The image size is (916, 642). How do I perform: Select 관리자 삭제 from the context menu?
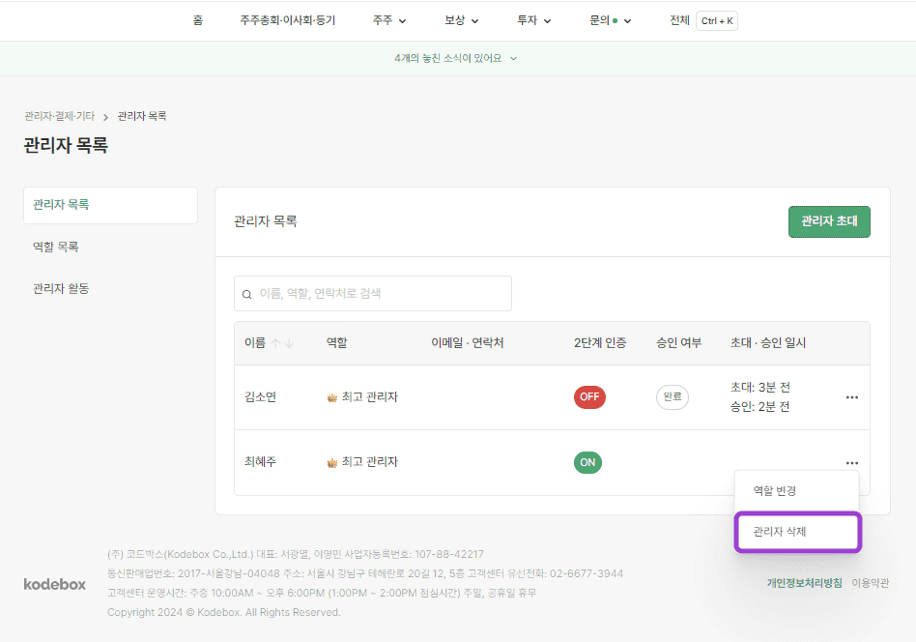coord(796,532)
